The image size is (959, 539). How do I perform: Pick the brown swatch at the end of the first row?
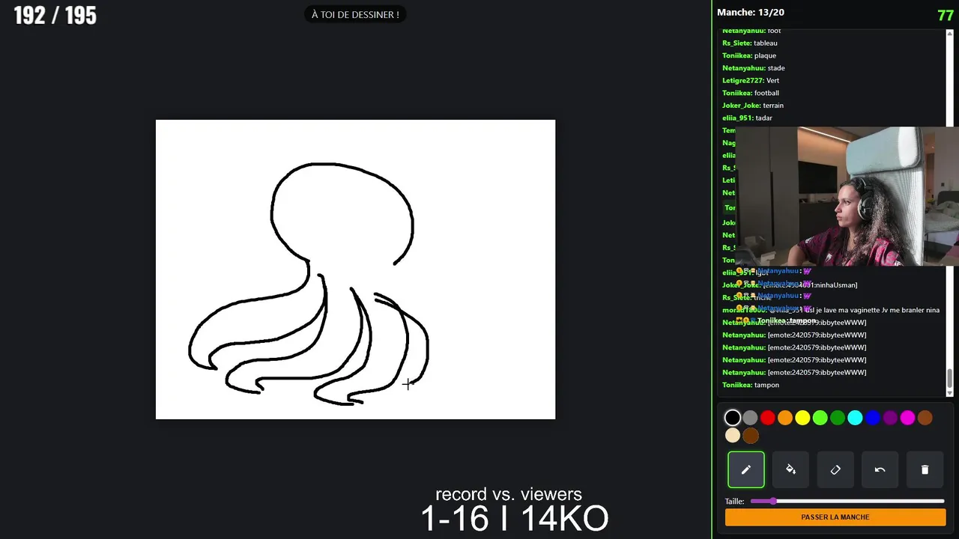[x=925, y=418]
